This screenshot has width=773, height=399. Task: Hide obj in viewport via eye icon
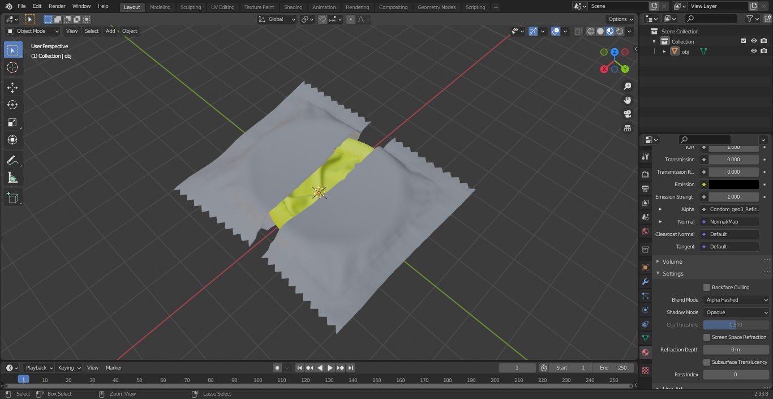[x=754, y=52]
